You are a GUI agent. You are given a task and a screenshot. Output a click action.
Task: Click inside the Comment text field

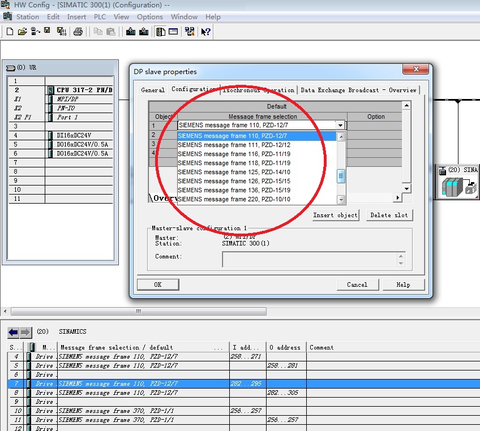310,260
